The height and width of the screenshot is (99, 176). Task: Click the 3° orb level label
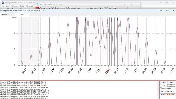coord(15,65)
